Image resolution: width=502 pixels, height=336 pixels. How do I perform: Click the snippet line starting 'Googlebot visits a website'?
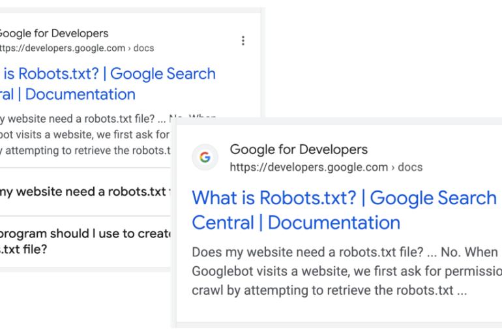tap(347, 271)
